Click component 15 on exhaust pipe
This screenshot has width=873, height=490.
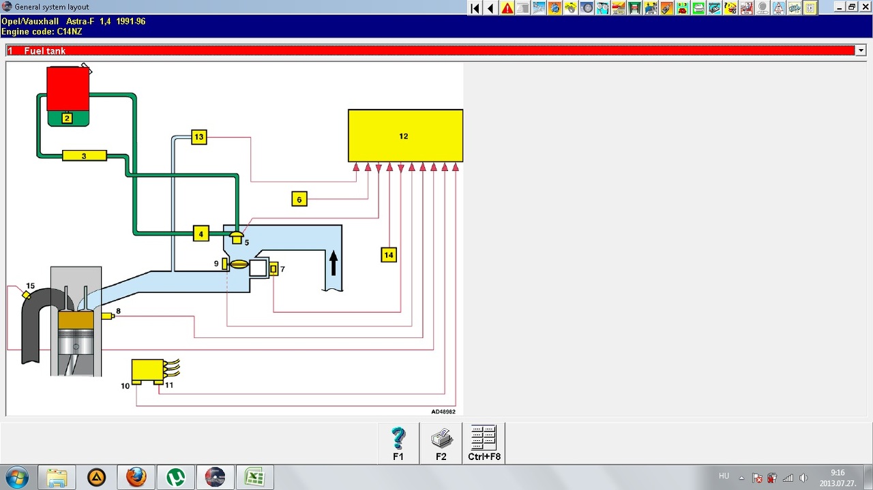tap(27, 294)
